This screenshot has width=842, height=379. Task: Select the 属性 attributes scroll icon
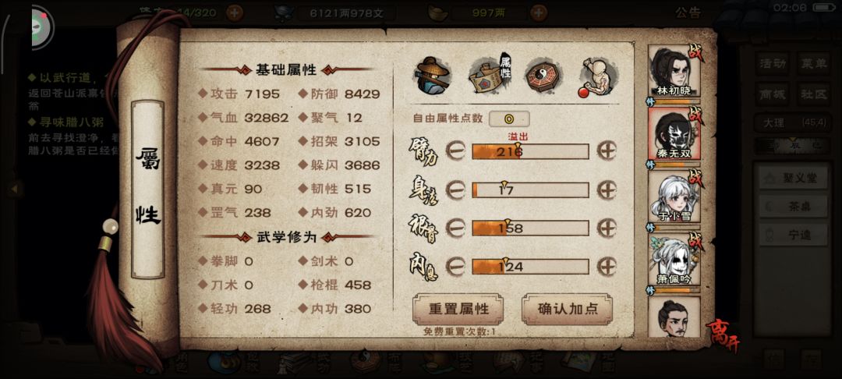click(x=489, y=75)
